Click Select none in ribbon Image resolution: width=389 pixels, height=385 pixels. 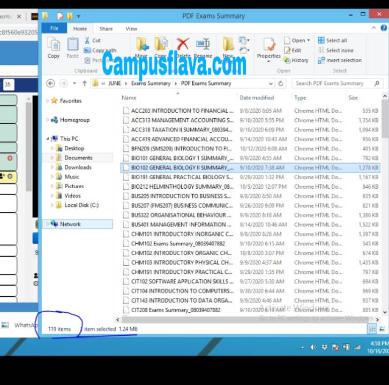point(335,50)
